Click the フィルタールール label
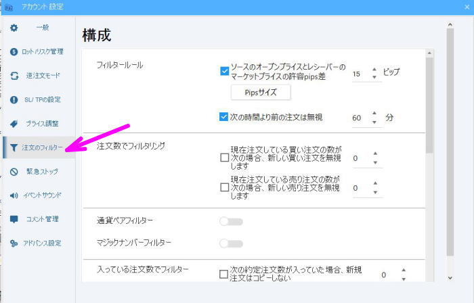 click(120, 65)
